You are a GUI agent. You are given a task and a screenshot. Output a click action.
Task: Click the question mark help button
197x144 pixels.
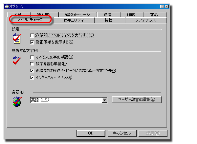pyautogui.click(x=162, y=7)
